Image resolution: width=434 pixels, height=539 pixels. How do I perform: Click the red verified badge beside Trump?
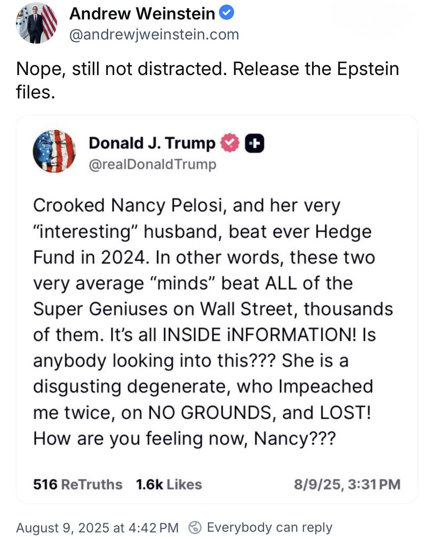point(230,143)
